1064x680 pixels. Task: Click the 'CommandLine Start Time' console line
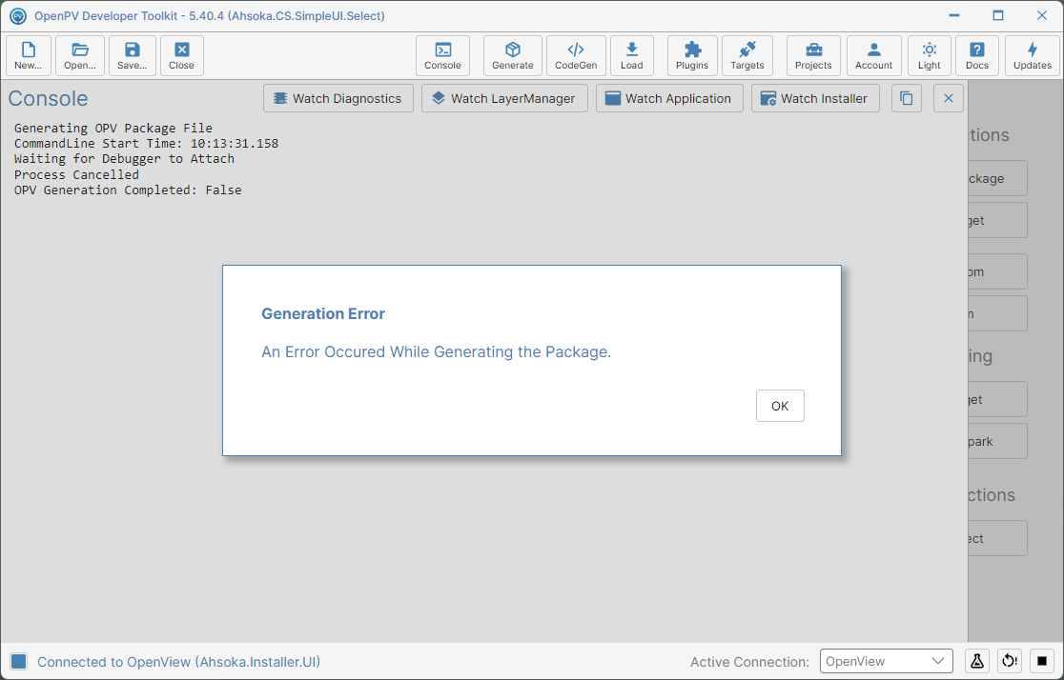(146, 143)
